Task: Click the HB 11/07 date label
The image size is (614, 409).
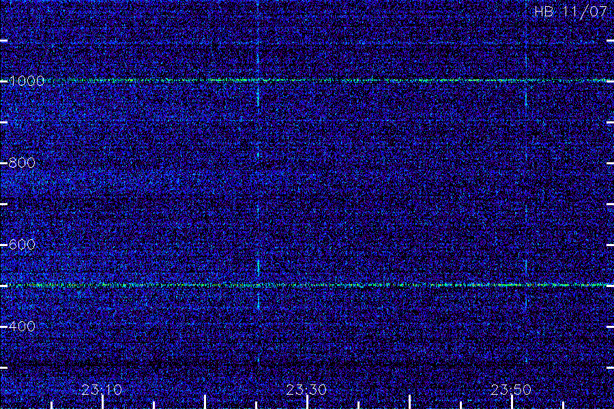Action: click(x=571, y=12)
